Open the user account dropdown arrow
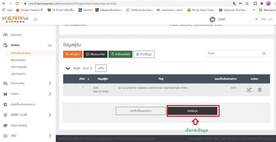The height and width of the screenshot is (142, 276). pos(256,19)
